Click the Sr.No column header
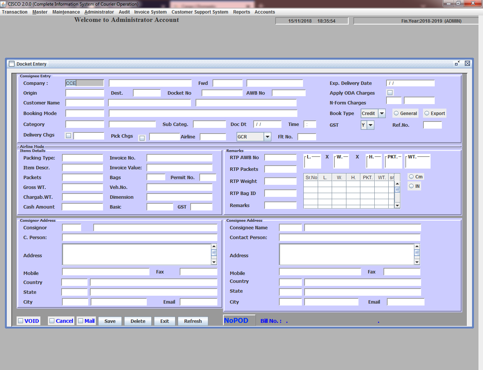 311,177
